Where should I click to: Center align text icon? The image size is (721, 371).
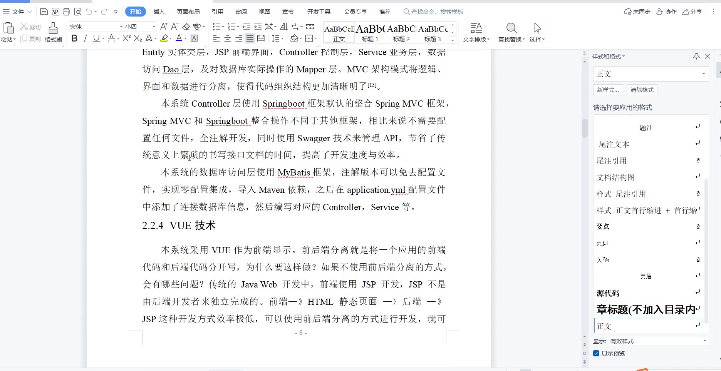[228, 38]
